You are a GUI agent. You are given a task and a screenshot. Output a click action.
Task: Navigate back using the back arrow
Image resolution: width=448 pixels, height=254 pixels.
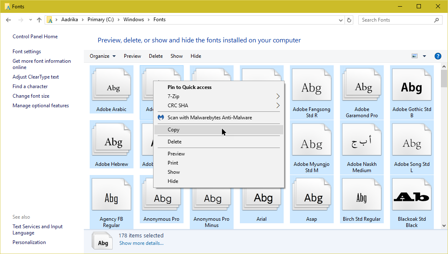click(x=8, y=20)
